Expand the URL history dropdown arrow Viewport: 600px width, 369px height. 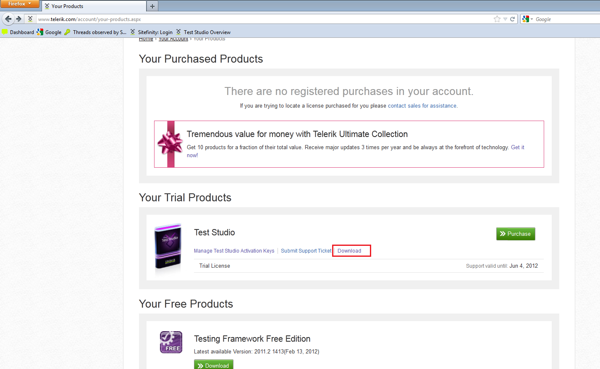tap(505, 19)
